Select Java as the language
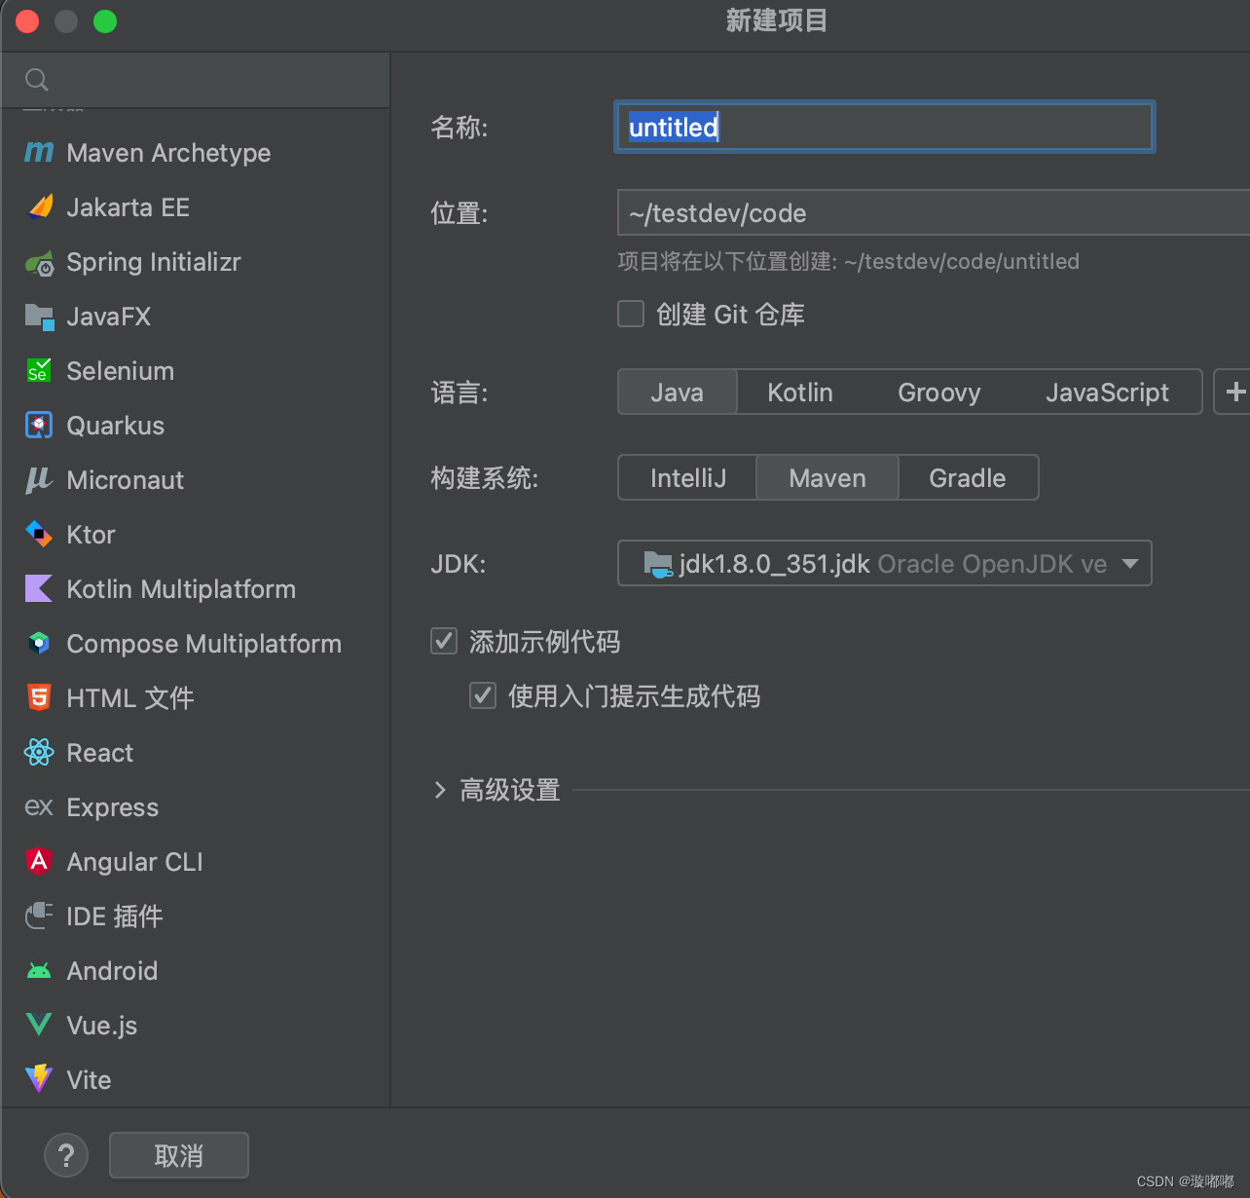1250x1198 pixels. (x=678, y=392)
